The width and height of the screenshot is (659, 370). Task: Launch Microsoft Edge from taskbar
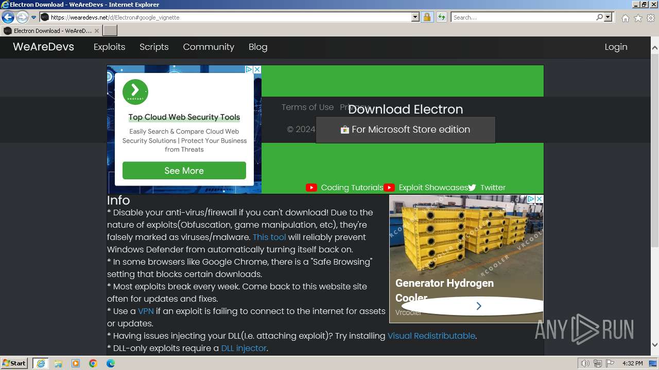[x=111, y=363]
